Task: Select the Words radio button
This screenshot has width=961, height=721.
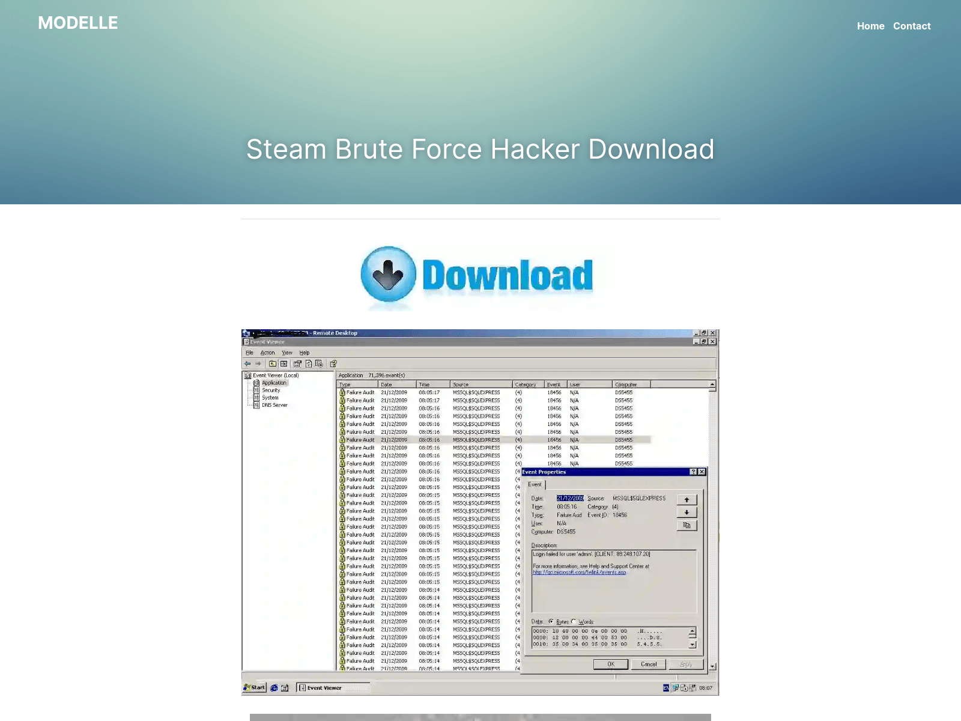Action: point(574,622)
